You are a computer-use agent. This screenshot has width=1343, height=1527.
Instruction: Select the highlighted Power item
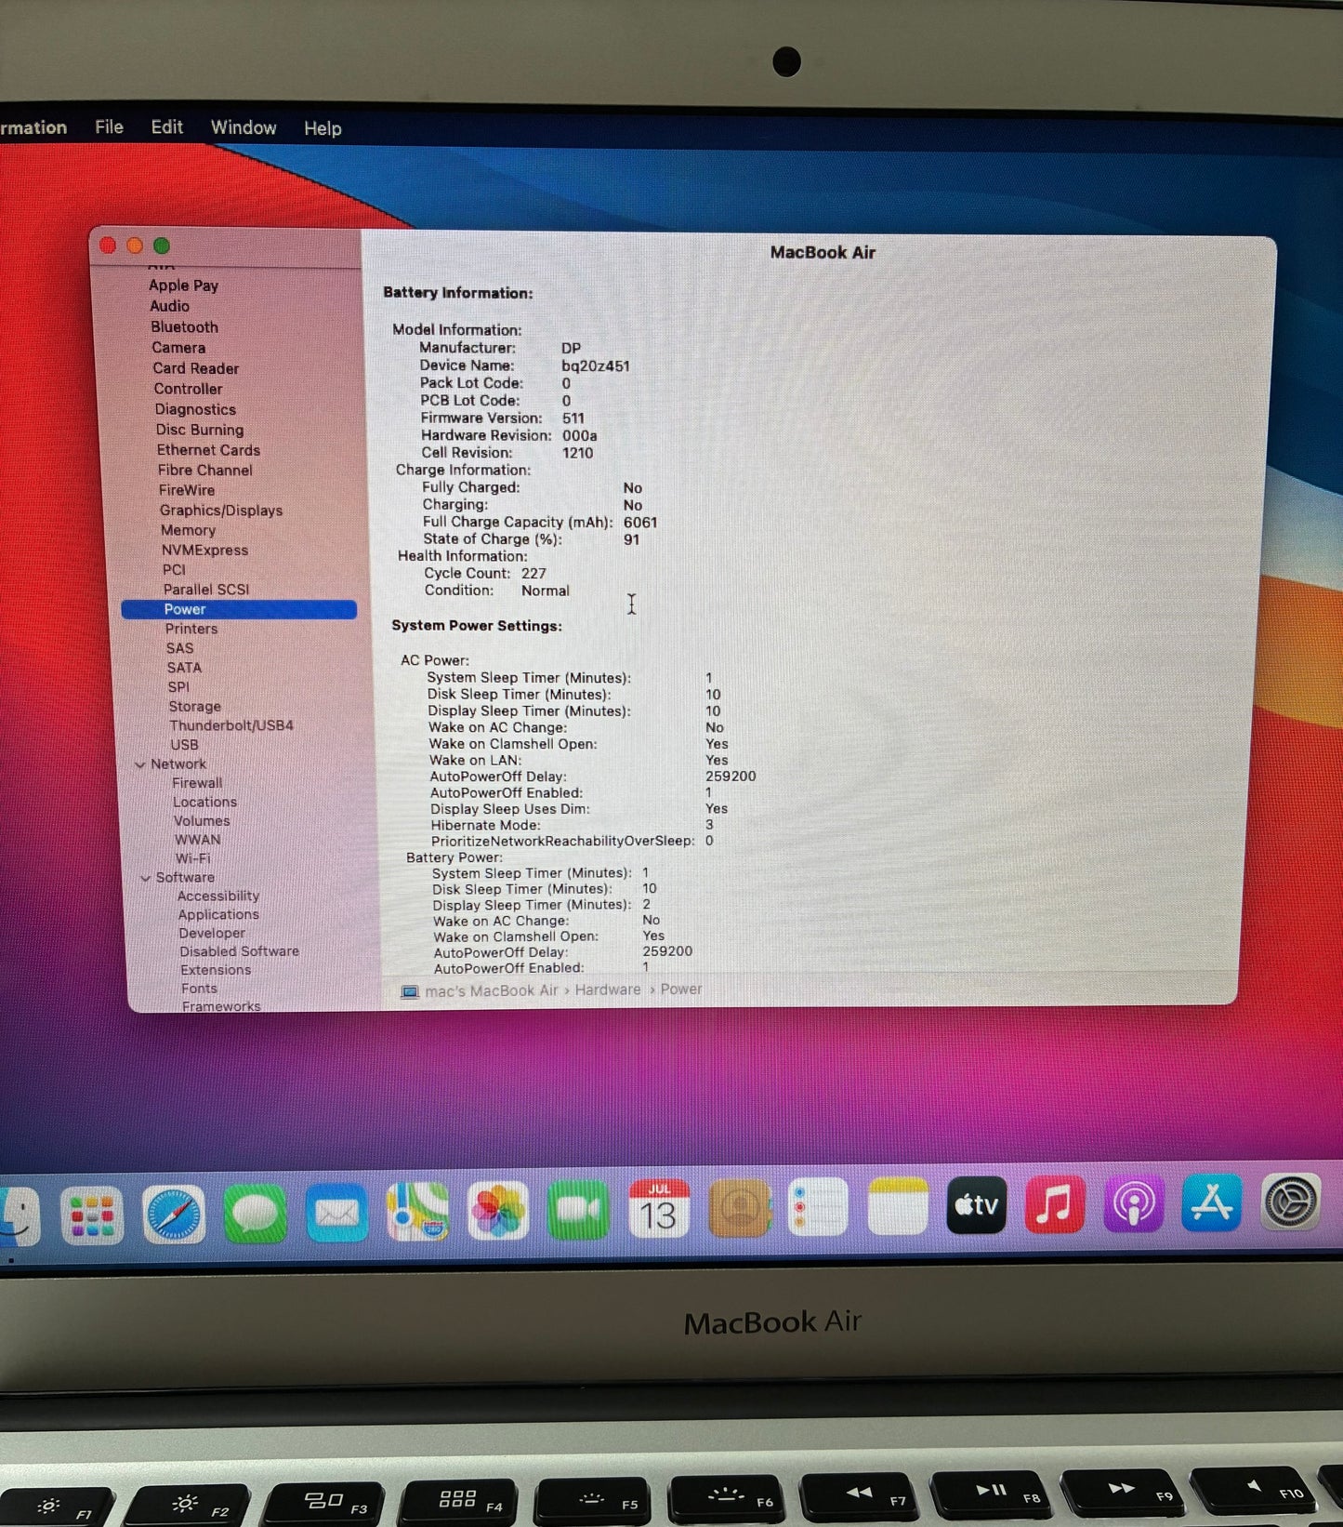pos(239,609)
